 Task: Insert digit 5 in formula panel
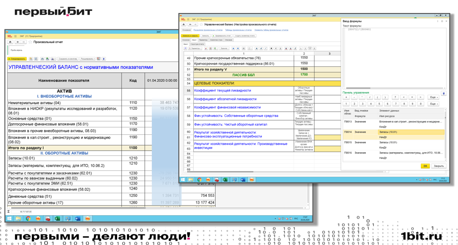click(x=379, y=104)
